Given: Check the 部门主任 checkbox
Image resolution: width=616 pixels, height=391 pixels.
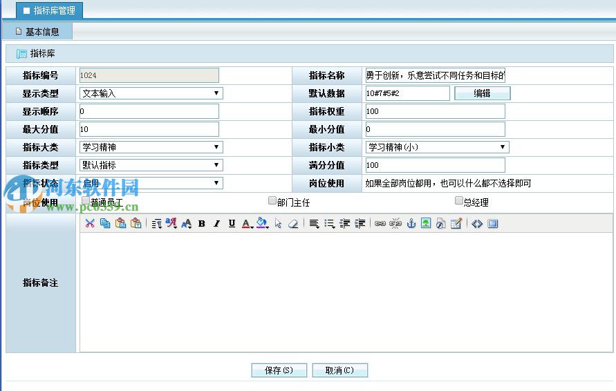Looking at the screenshot, I should coord(272,200).
